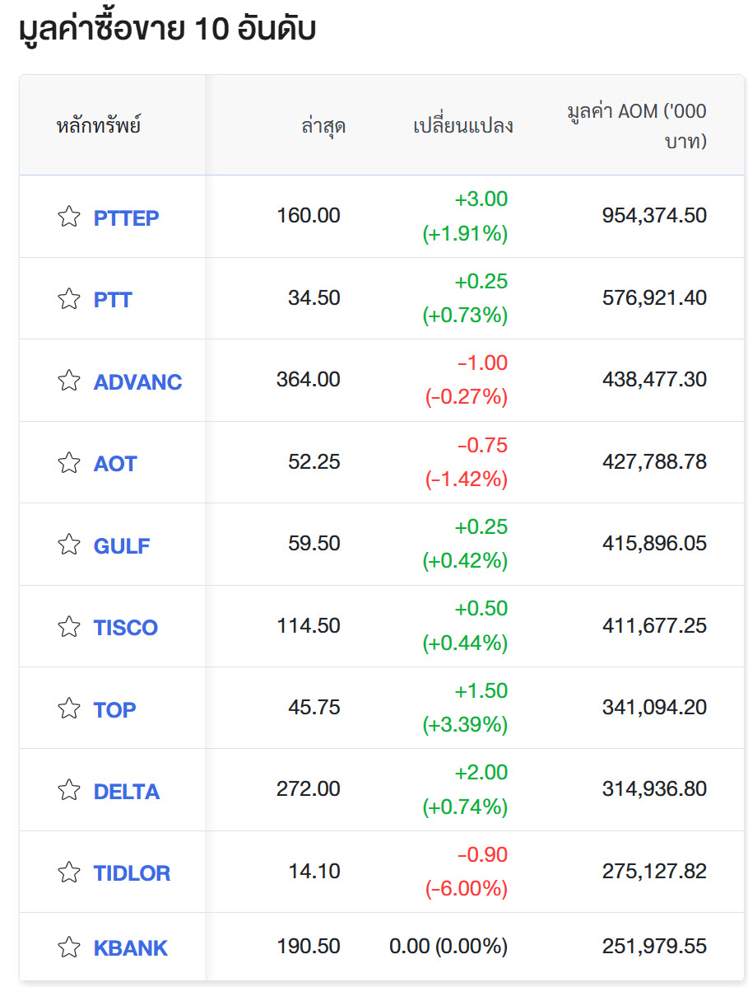Select the มูลค่า AOM column header
Viewport: 748px width, 987px height.
[x=636, y=126]
